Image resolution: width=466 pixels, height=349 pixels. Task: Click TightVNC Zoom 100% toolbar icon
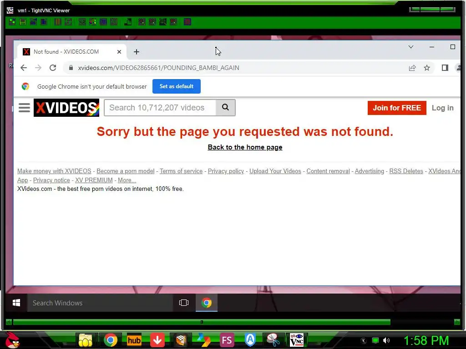pos(162,22)
